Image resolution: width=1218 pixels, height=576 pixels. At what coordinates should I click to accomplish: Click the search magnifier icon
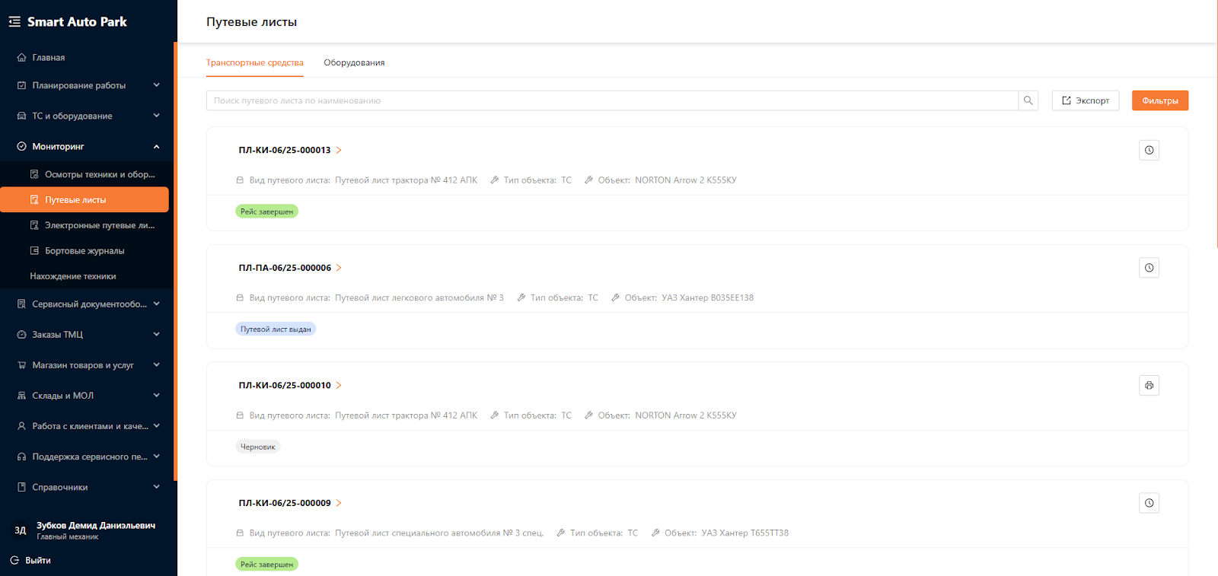coord(1028,100)
